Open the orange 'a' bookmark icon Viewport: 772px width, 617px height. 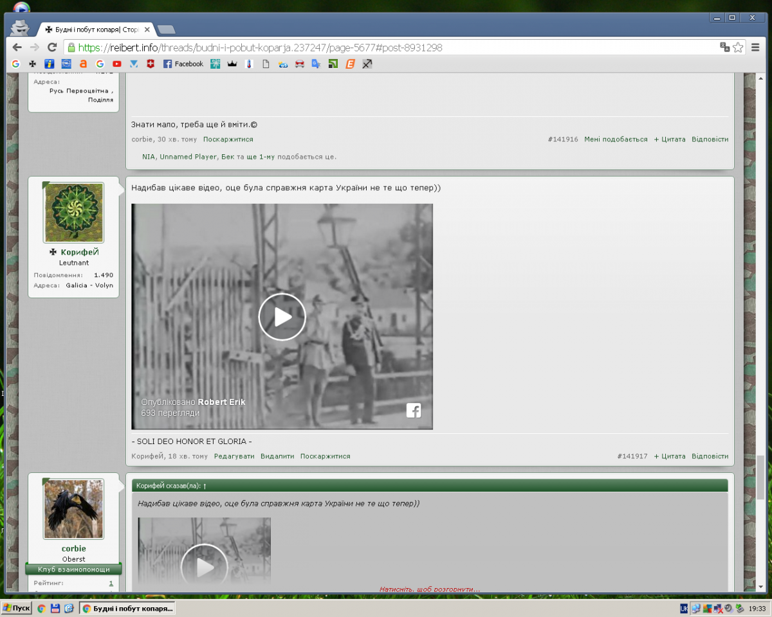[x=83, y=64]
